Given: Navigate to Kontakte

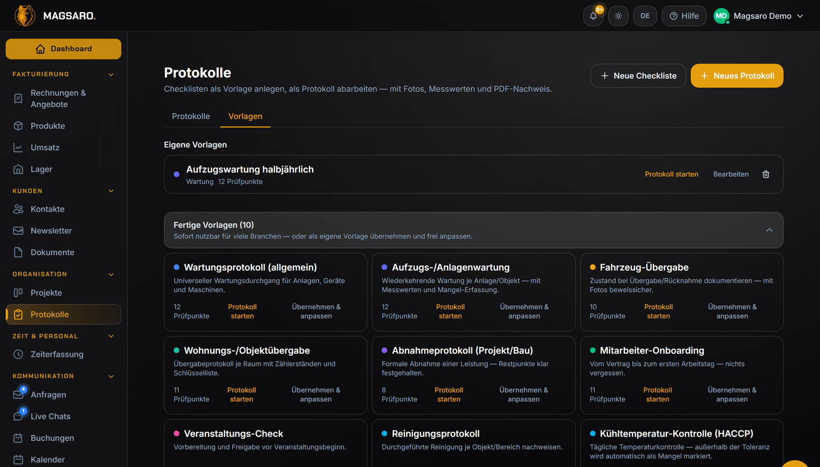Looking at the screenshot, I should tap(64, 209).
